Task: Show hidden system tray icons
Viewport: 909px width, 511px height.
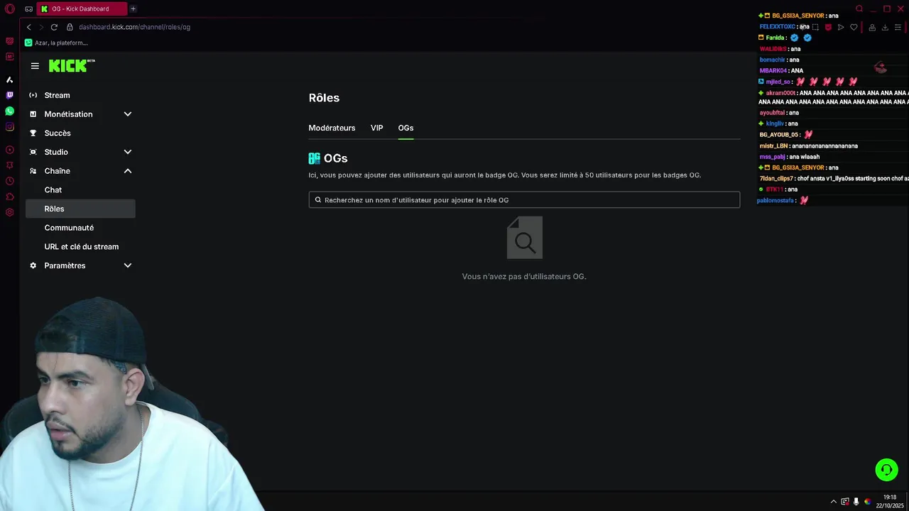Action: [x=834, y=501]
